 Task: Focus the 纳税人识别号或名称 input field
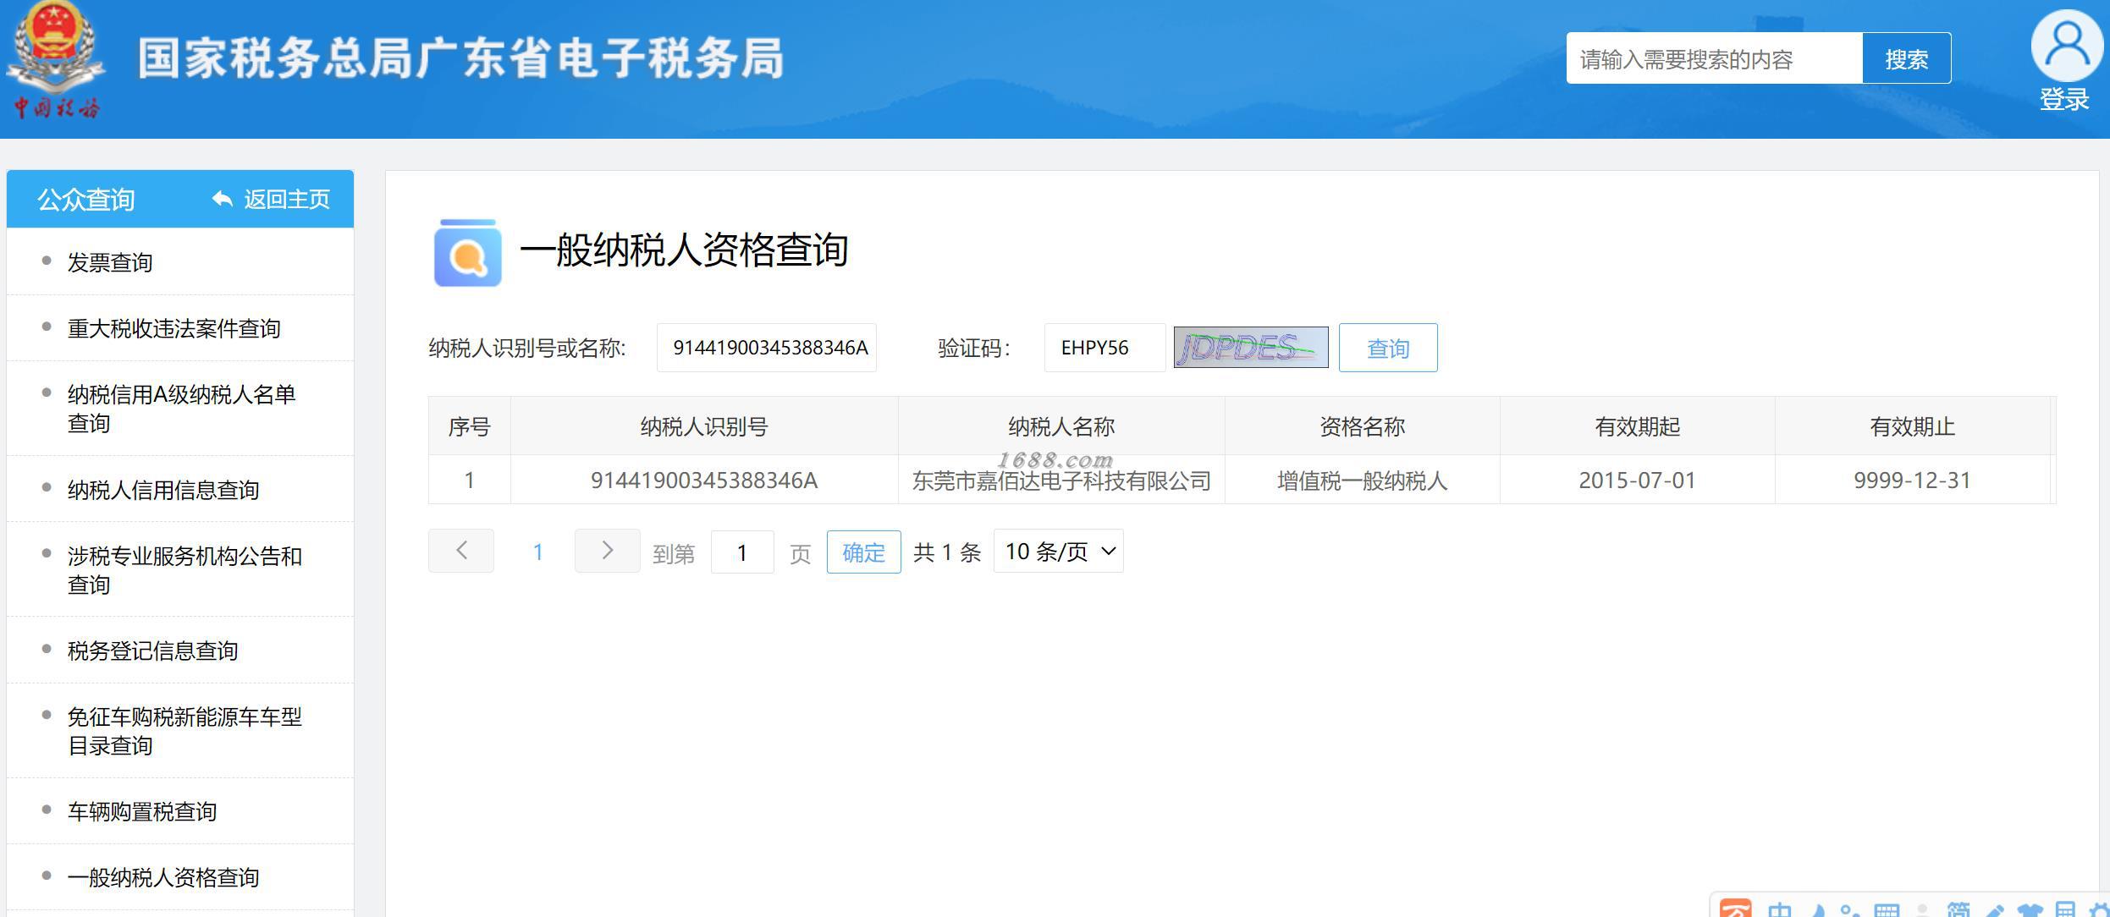tap(767, 348)
